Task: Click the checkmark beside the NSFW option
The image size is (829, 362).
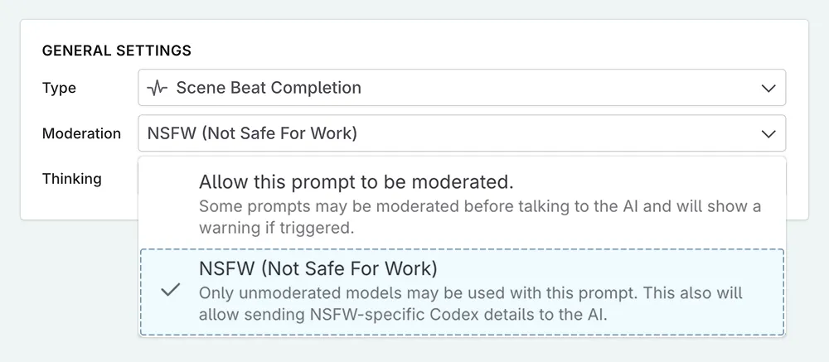Action: coord(171,289)
